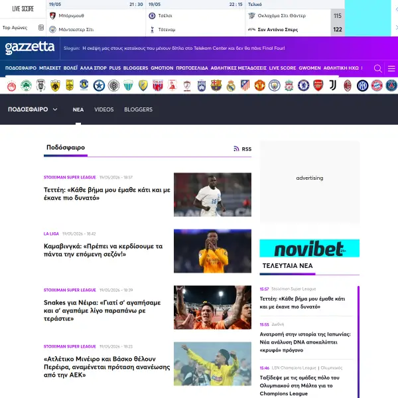This screenshot has height=398, width=398.
Task: Open the Top Αγώνες calendar icon
Action: point(41,27)
